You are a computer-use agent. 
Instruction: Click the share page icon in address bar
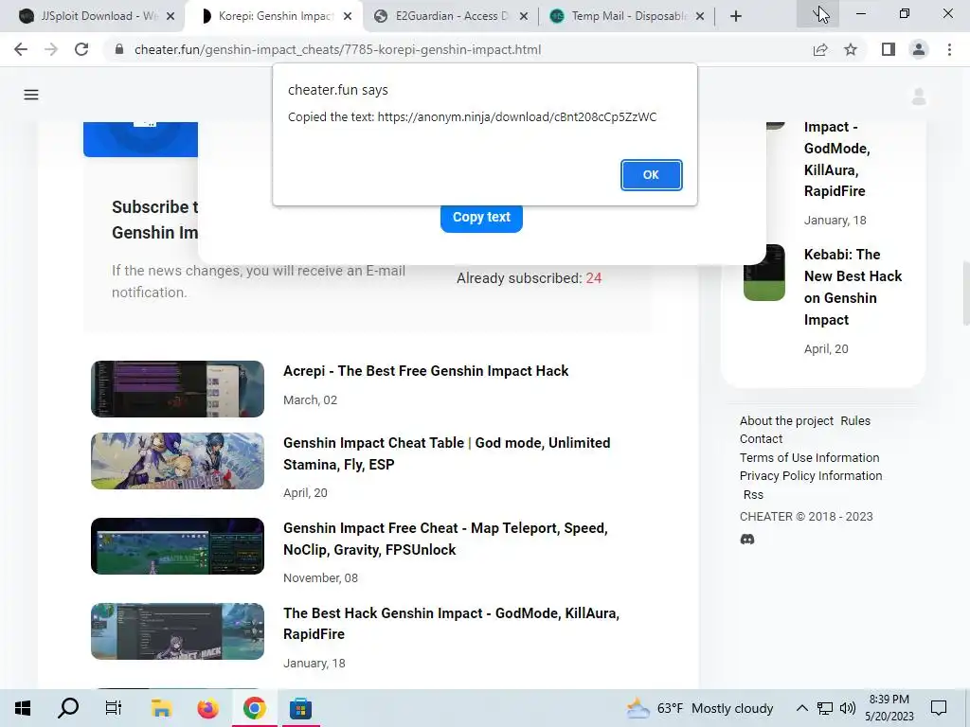click(820, 49)
